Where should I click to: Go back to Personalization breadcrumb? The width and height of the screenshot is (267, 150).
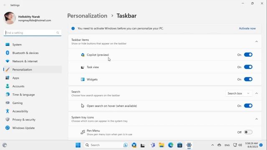[87, 16]
